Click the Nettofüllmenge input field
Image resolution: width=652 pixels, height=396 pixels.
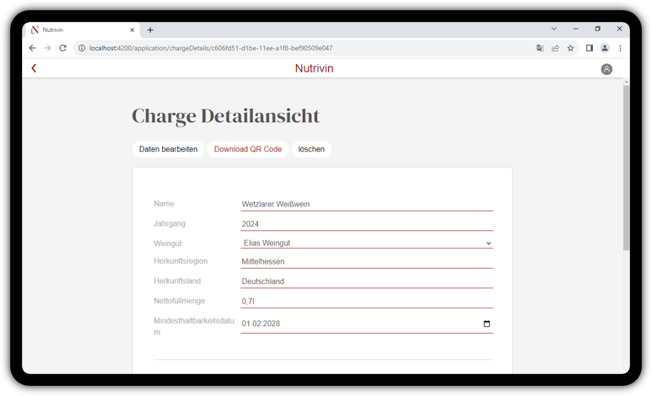pos(366,301)
